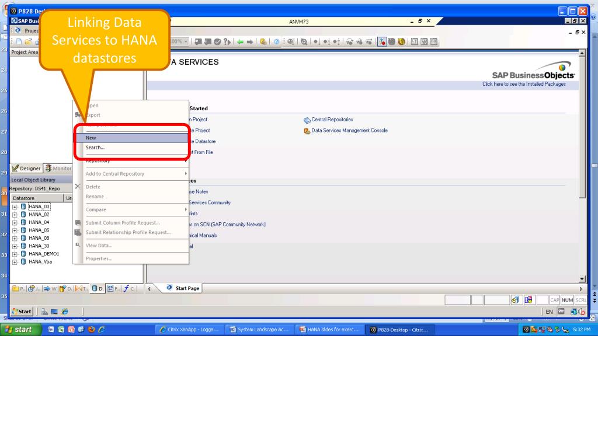Switch to the Datastores library tab
The height and width of the screenshot is (448, 598).
(x=98, y=288)
